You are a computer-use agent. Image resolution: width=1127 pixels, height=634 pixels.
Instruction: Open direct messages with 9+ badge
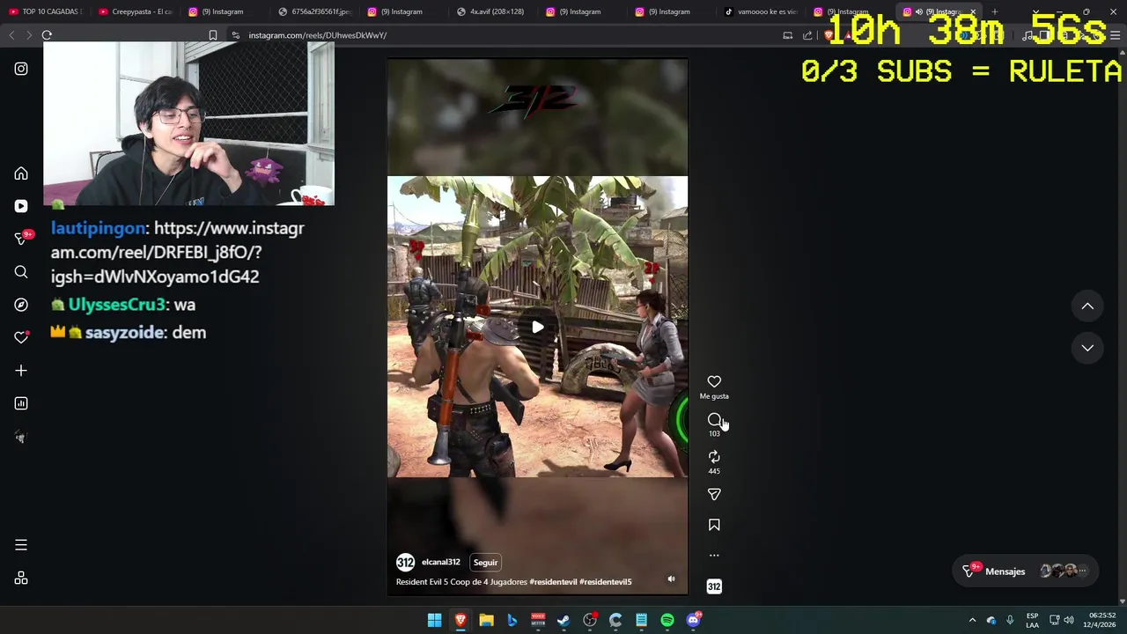[22, 239]
